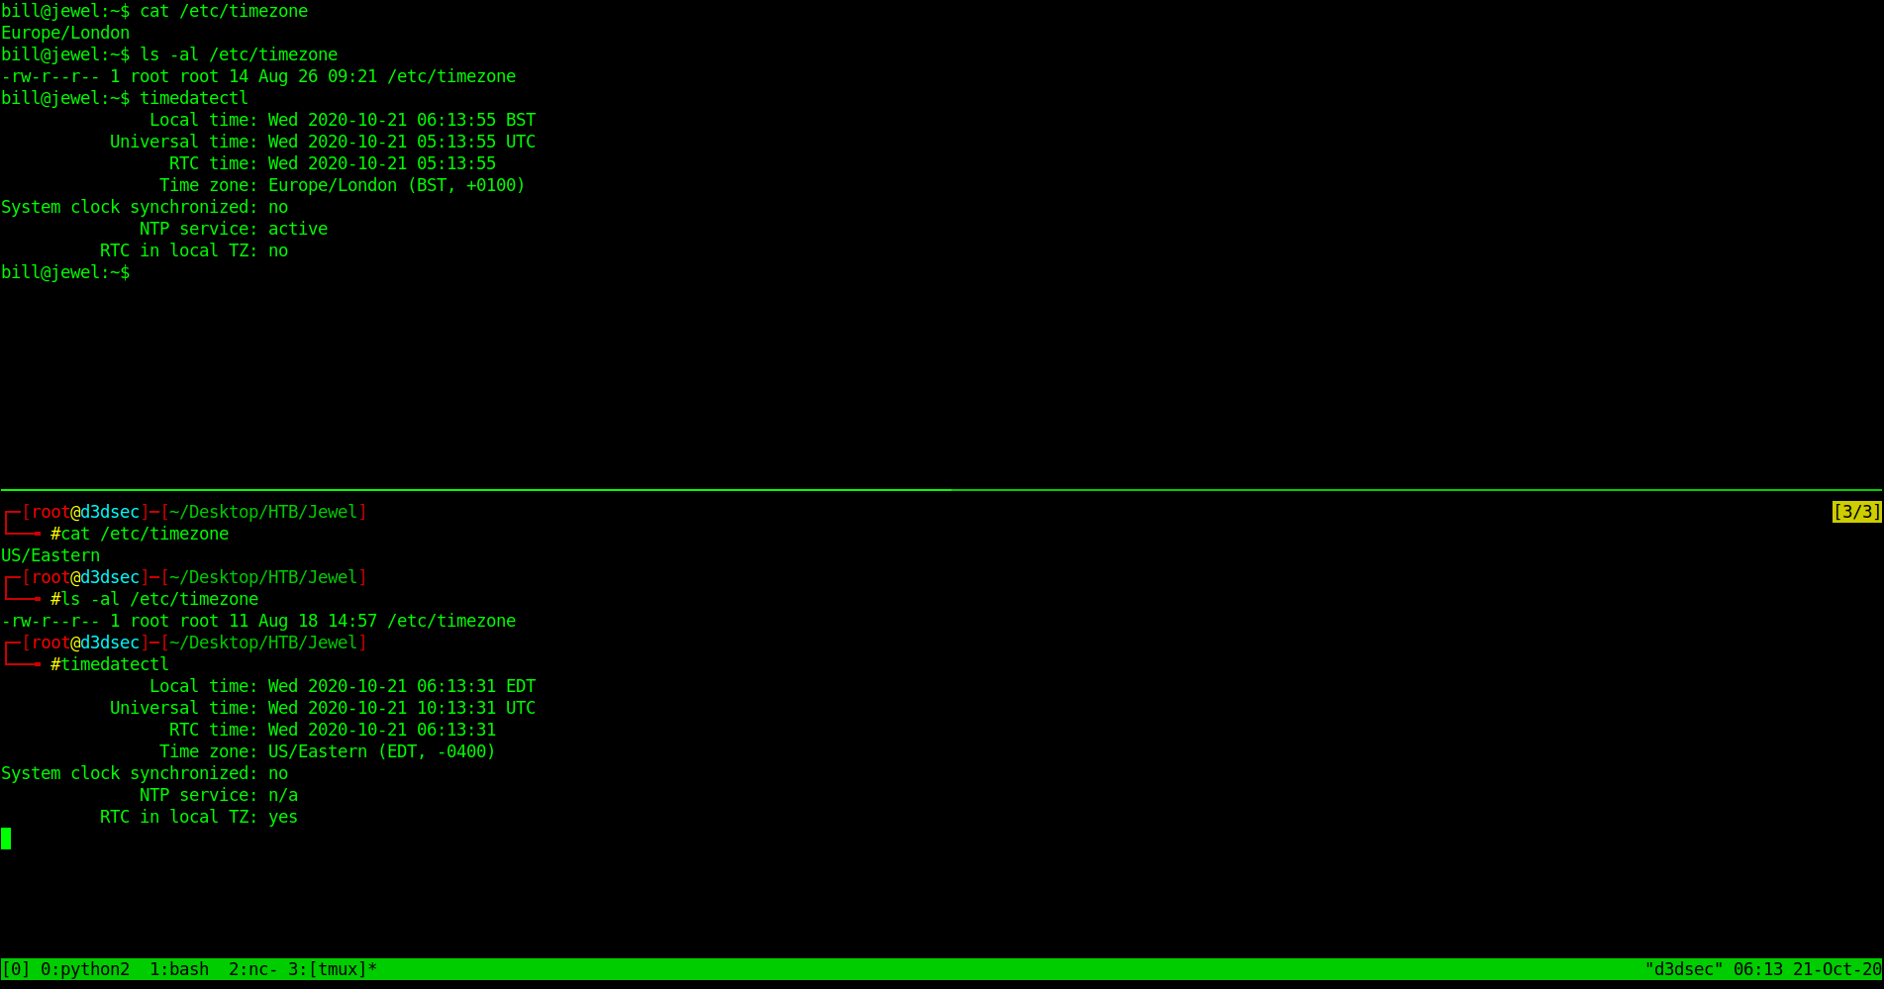
Task: Click 'RTC in local TZ: yes' line
Action: [x=199, y=817]
